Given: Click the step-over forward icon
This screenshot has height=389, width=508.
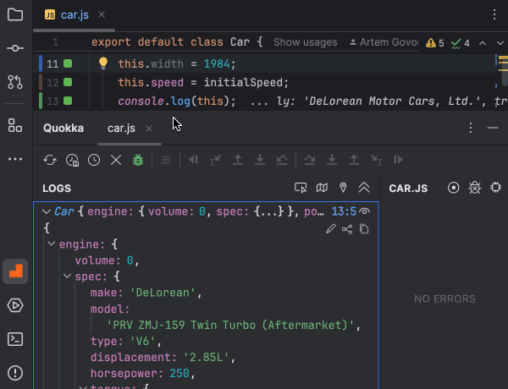Looking at the screenshot, I should [310, 160].
